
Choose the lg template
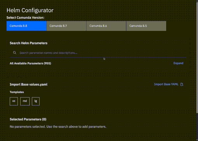36,101
